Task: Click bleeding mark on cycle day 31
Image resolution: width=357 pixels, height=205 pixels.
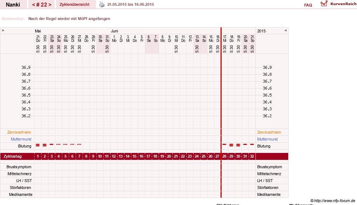Action: (x=245, y=145)
